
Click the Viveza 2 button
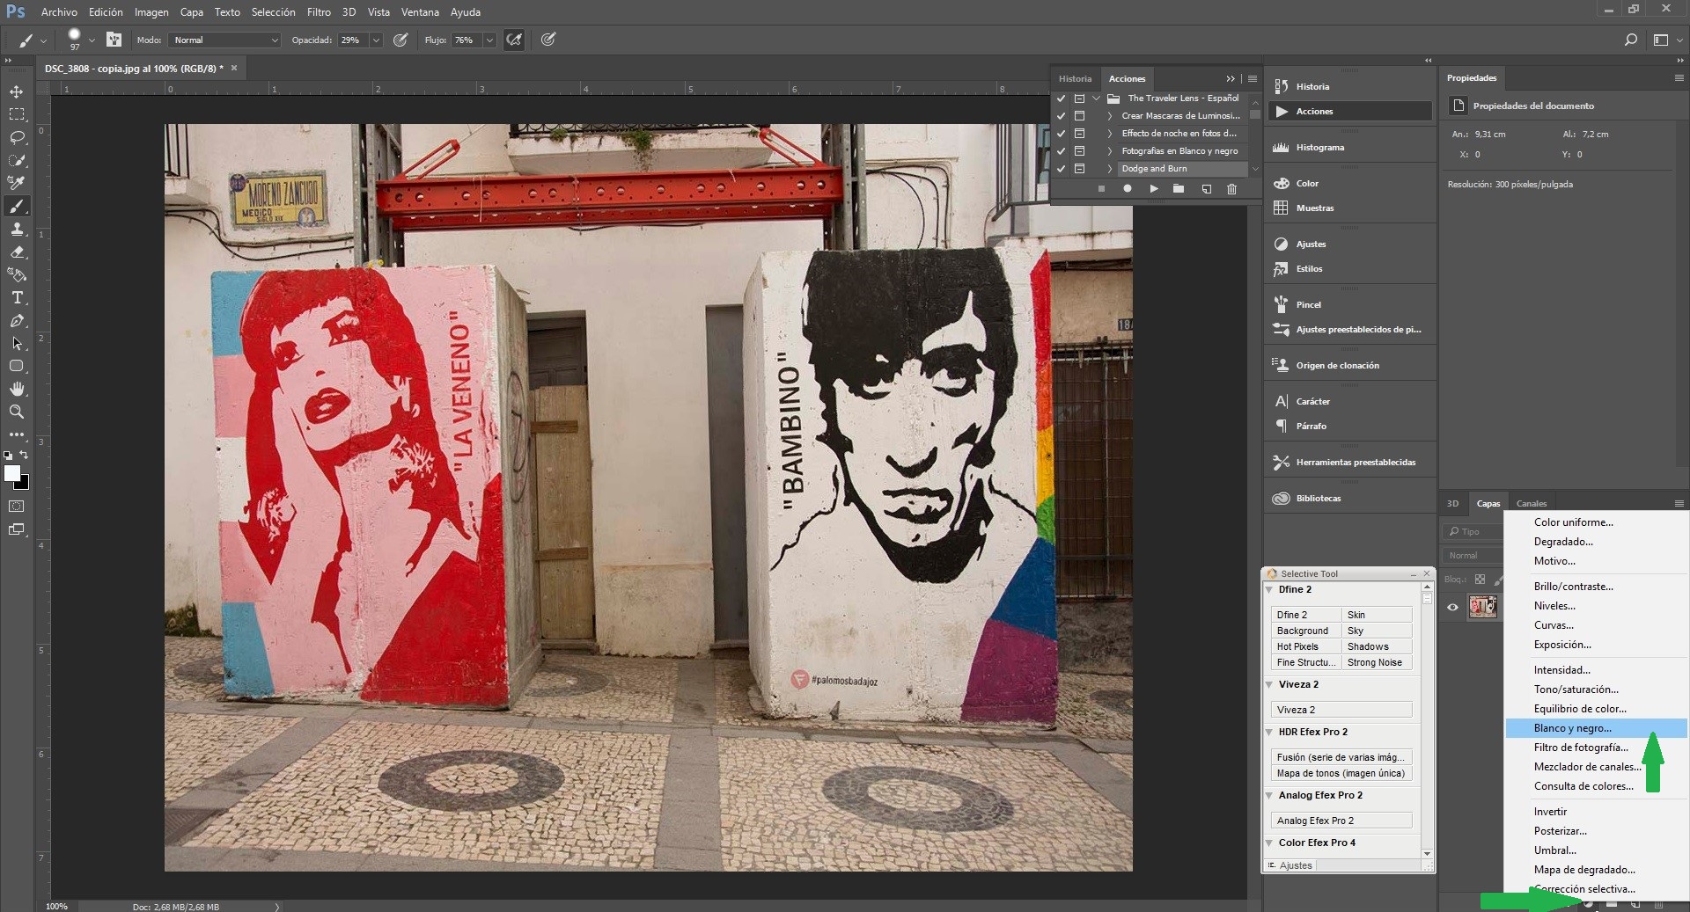click(1341, 710)
